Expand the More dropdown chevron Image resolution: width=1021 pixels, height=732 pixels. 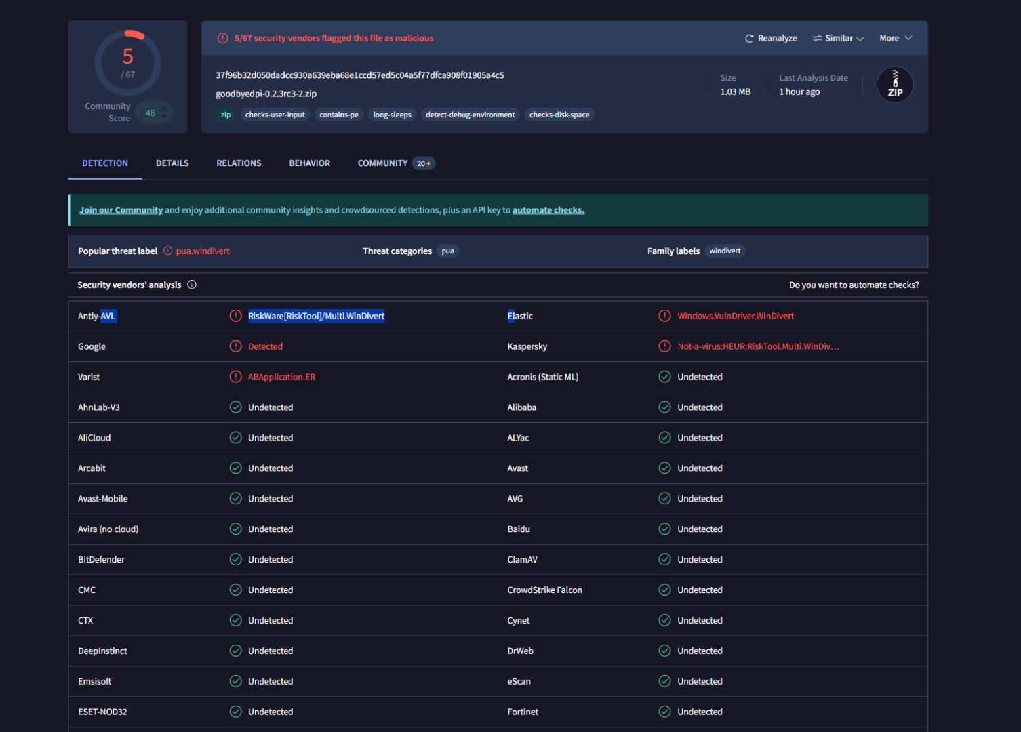click(908, 38)
